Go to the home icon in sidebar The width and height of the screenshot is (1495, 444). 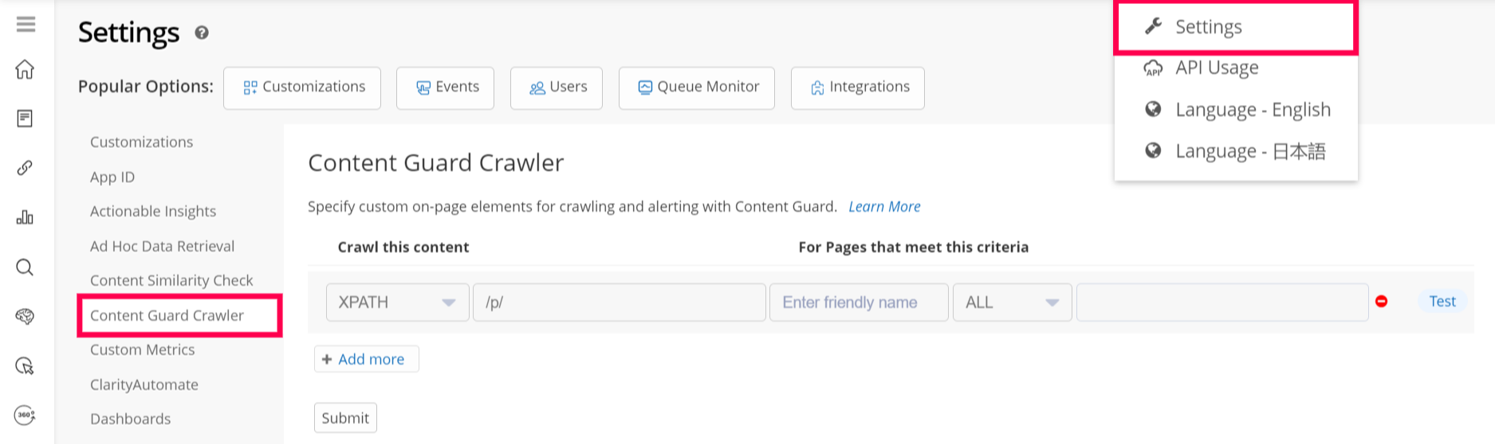click(26, 70)
